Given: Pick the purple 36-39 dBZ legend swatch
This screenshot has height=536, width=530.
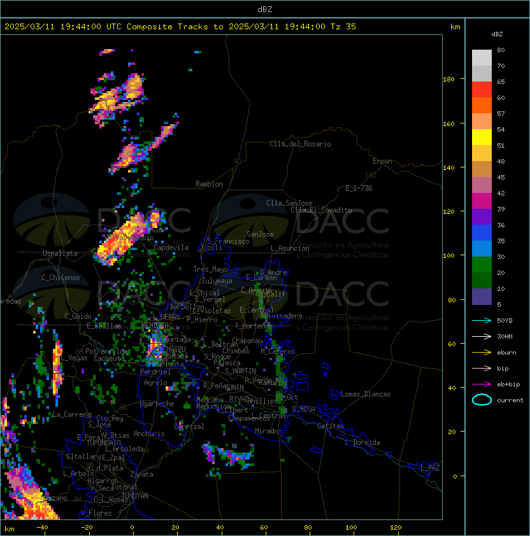Looking at the screenshot, I should click(482, 217).
